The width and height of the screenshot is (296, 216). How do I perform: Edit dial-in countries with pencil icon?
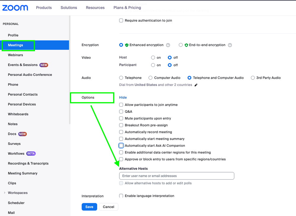point(196,85)
